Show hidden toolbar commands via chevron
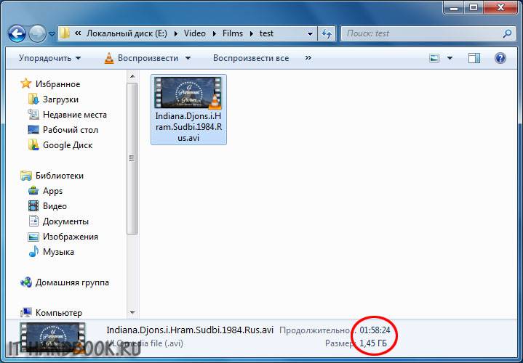 (x=308, y=58)
